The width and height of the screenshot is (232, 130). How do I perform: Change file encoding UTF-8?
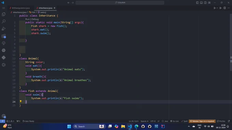pyautogui.click(x=153, y=121)
